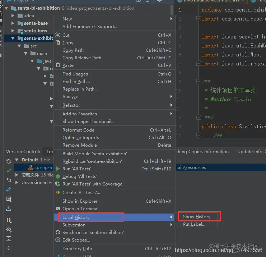Click the Show Diff blue arrows icon
The width and height of the screenshot is (266, 257).
pos(9,189)
